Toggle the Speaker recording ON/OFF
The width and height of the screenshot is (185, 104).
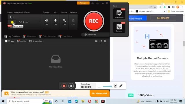point(46,22)
